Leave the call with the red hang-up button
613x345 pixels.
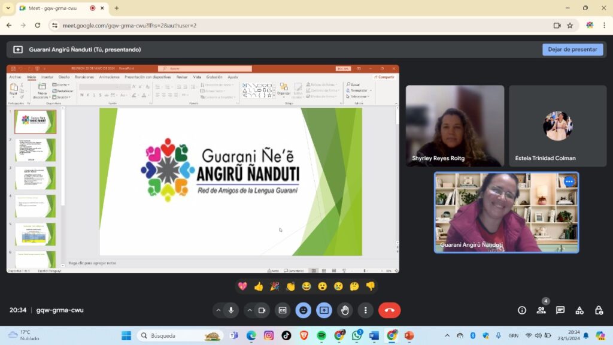click(x=389, y=310)
